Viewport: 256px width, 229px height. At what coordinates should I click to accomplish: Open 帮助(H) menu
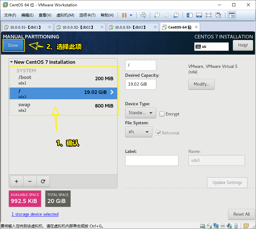[107, 15]
